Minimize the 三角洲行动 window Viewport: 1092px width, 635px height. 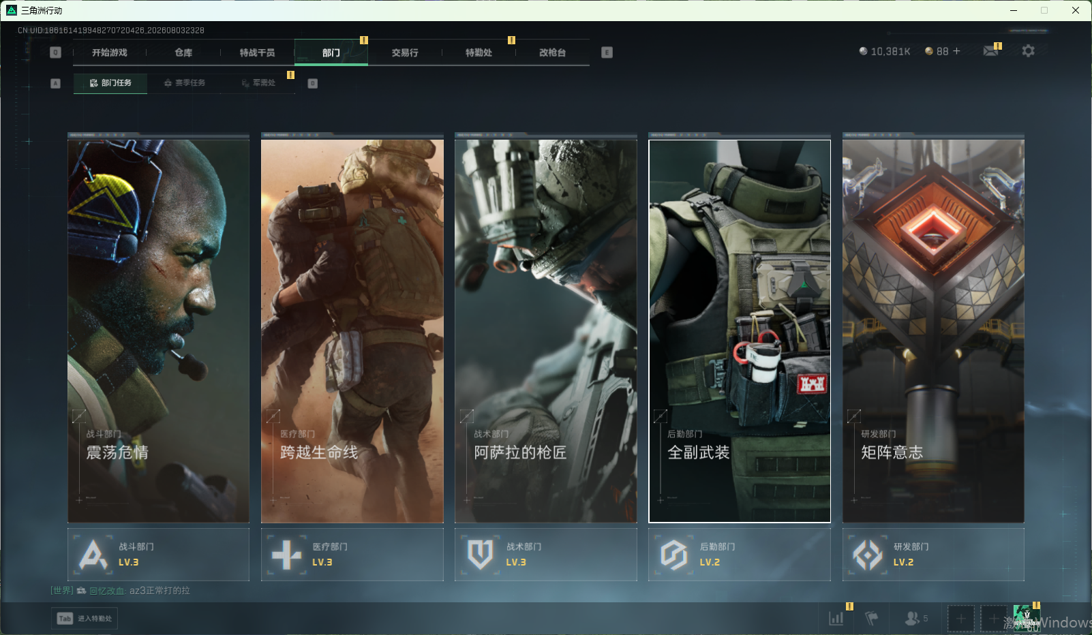(1013, 10)
